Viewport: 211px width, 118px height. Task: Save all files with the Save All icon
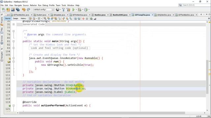tap(18, 10)
